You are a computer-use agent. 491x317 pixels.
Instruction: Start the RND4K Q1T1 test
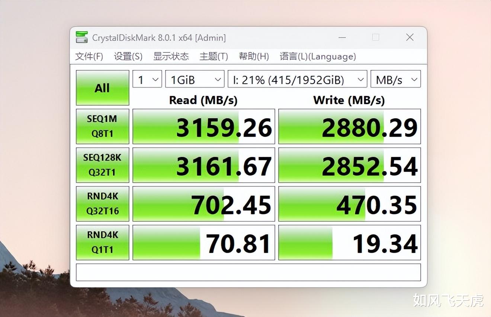(102, 242)
